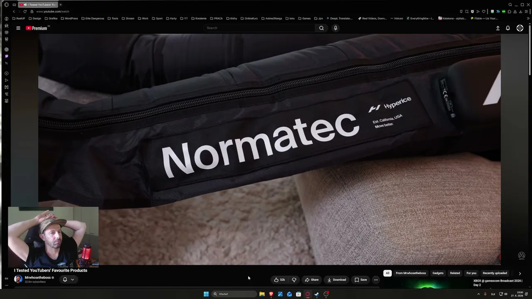Select the Recently uploaded filter chip
The image size is (532, 299).
coord(495,273)
